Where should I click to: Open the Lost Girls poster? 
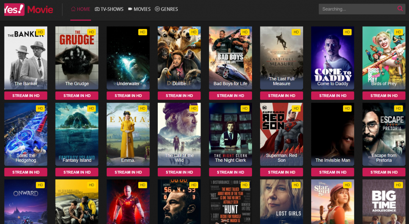282,202
